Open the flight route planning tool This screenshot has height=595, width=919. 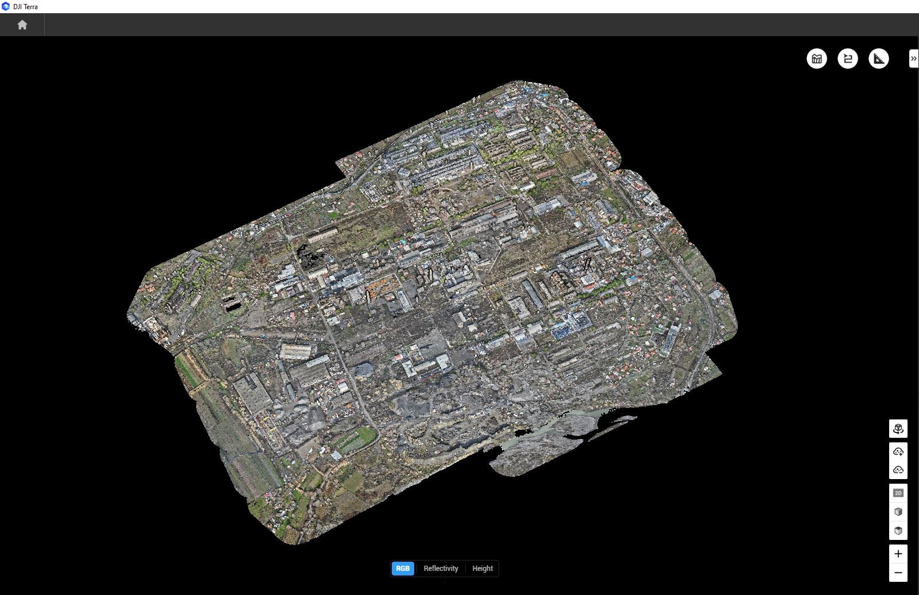[848, 59]
